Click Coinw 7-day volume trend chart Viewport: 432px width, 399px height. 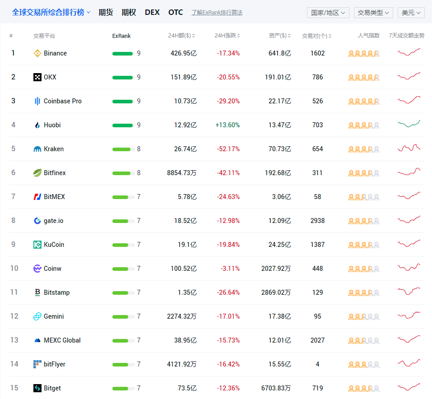409,267
